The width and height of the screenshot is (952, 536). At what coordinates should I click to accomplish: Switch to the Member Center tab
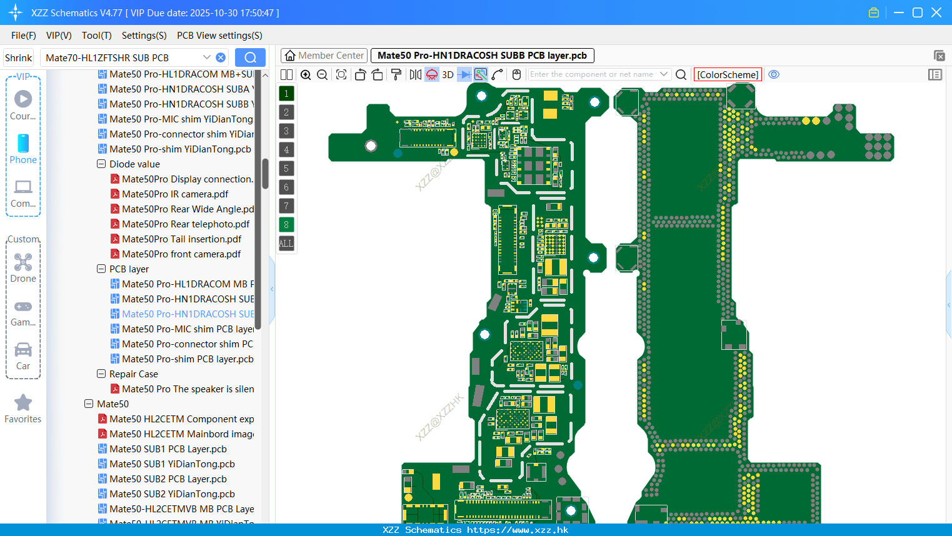[324, 56]
